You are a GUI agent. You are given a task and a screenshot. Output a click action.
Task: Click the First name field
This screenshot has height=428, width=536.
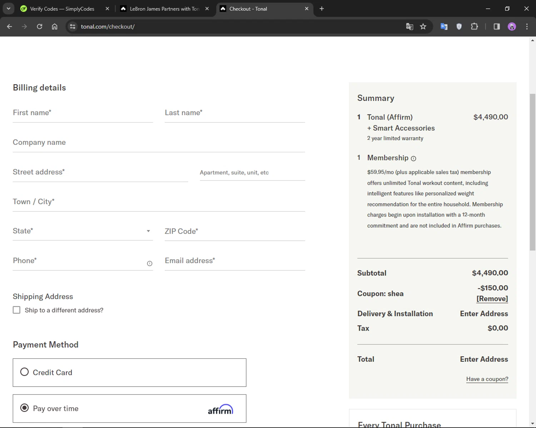[x=83, y=113]
